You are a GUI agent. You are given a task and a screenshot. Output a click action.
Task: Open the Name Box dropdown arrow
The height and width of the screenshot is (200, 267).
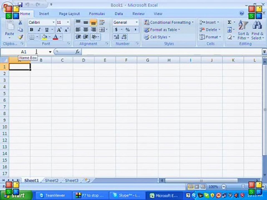click(50, 52)
